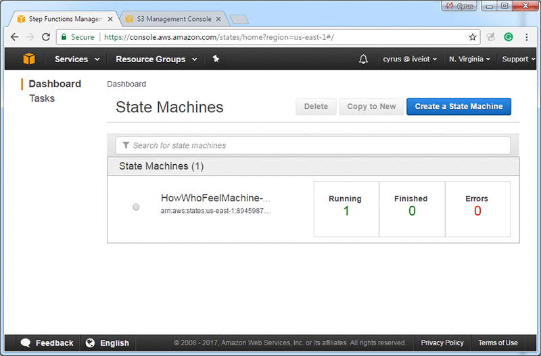
Task: Click the globe language icon
Action: coord(90,343)
